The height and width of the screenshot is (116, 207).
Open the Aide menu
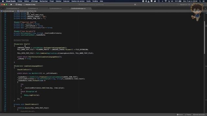tap(101, 1)
